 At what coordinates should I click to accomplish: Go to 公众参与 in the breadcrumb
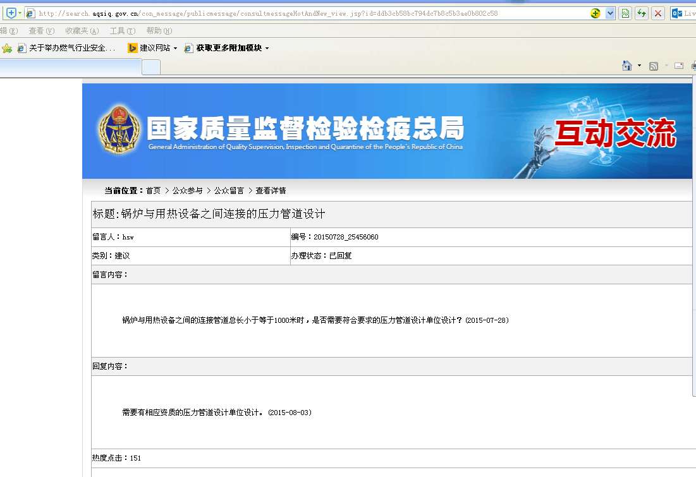(187, 190)
